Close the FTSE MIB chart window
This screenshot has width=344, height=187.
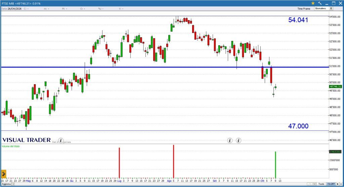coord(341,3)
